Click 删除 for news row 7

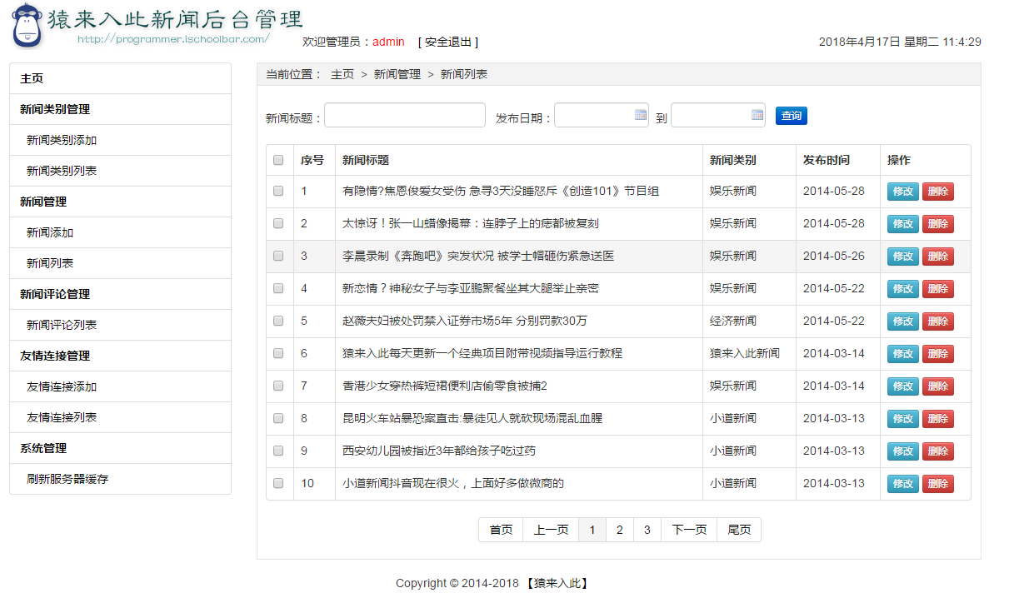[x=938, y=386]
